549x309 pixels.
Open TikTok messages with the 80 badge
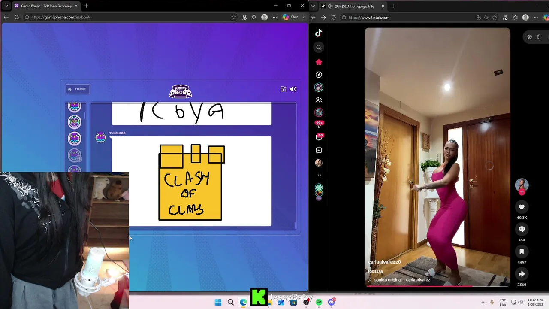point(319,137)
